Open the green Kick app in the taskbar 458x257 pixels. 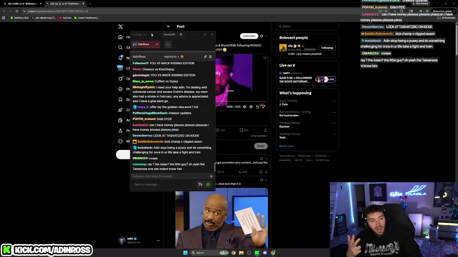pyautogui.click(x=257, y=253)
